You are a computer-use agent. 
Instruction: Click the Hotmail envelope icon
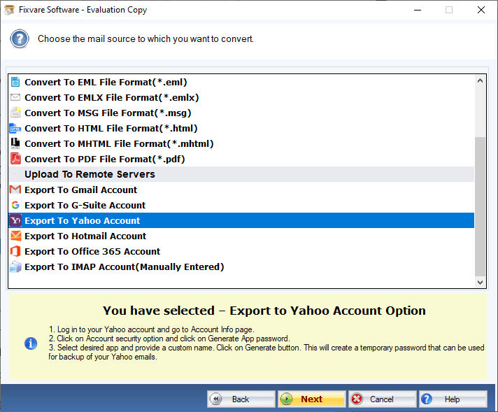[x=15, y=236]
